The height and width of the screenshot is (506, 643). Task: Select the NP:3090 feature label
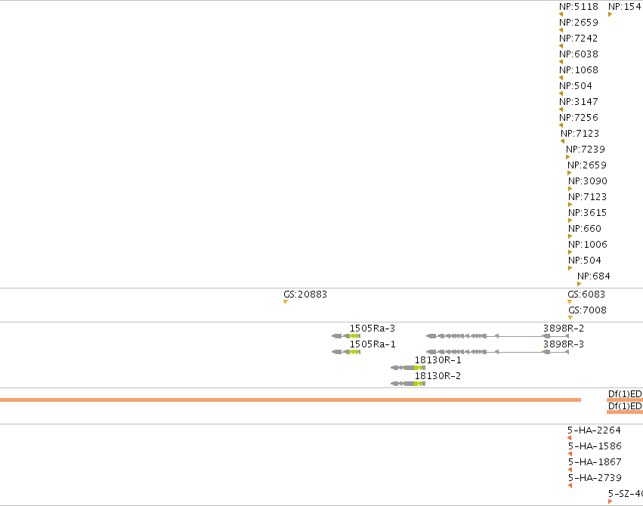click(588, 181)
